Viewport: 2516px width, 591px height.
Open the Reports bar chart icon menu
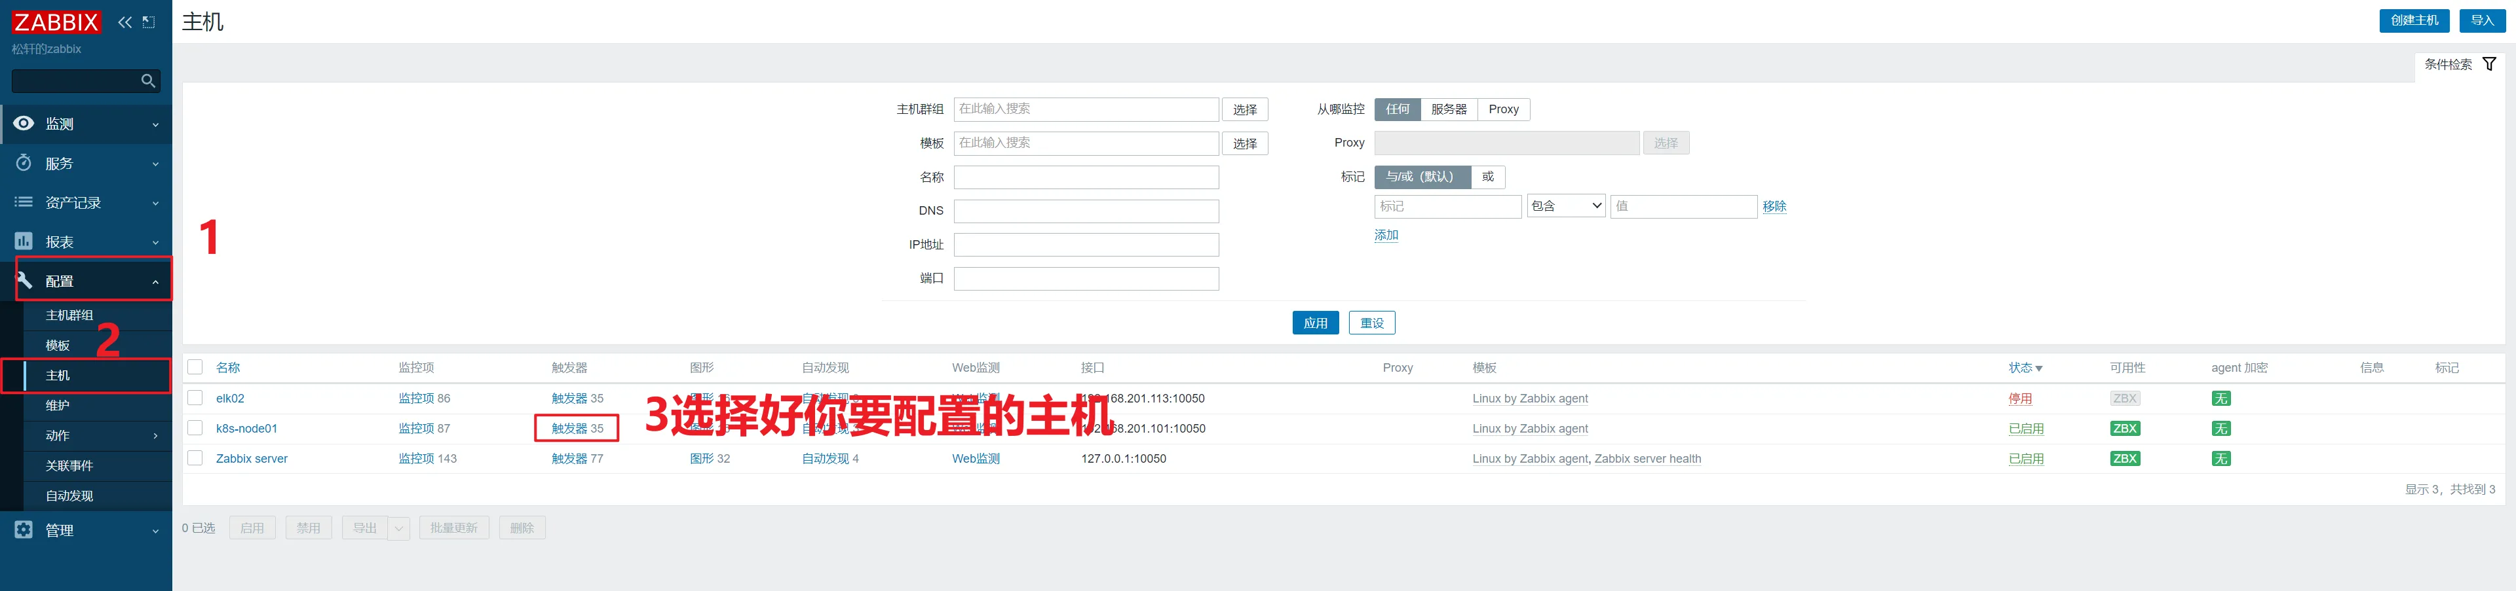(24, 241)
